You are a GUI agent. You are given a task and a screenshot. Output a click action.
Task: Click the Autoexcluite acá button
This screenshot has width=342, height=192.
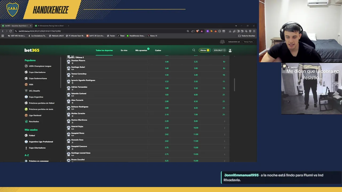pyautogui.click(x=234, y=42)
